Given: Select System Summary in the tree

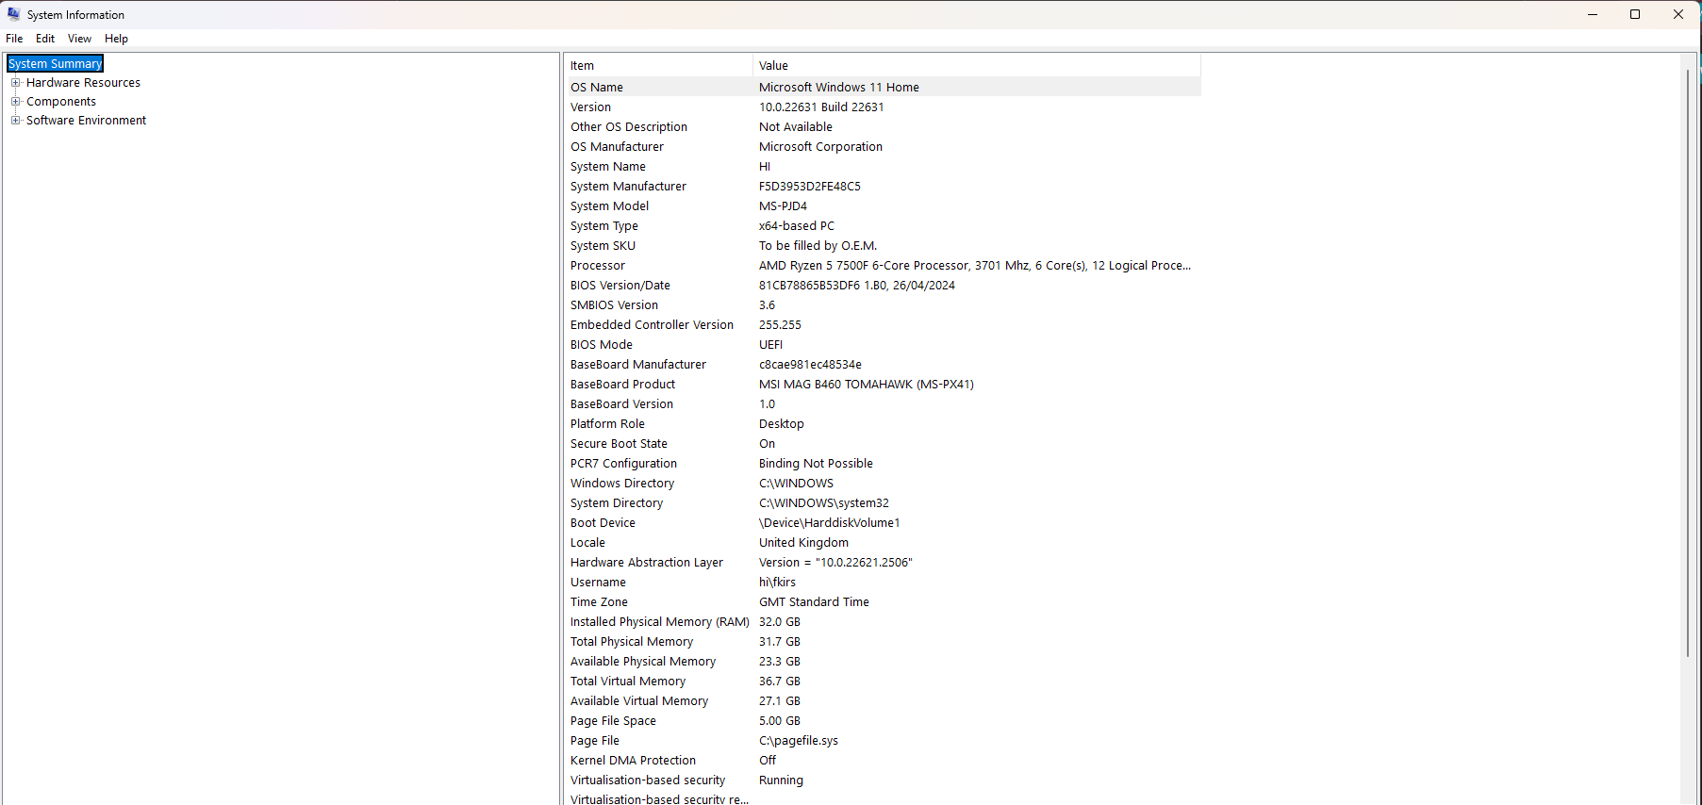Looking at the screenshot, I should tap(56, 63).
